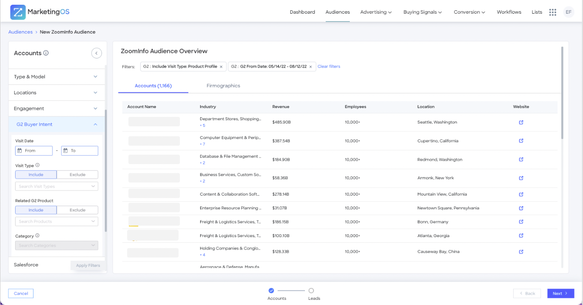Remove the G2 From Date filter chip
This screenshot has height=305, width=583.
pyautogui.click(x=311, y=67)
